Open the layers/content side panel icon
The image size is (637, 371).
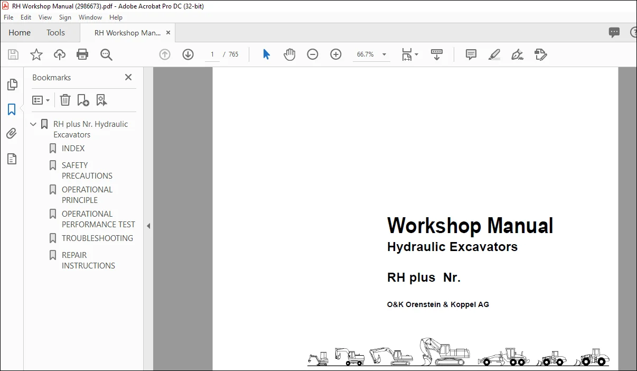(x=12, y=159)
